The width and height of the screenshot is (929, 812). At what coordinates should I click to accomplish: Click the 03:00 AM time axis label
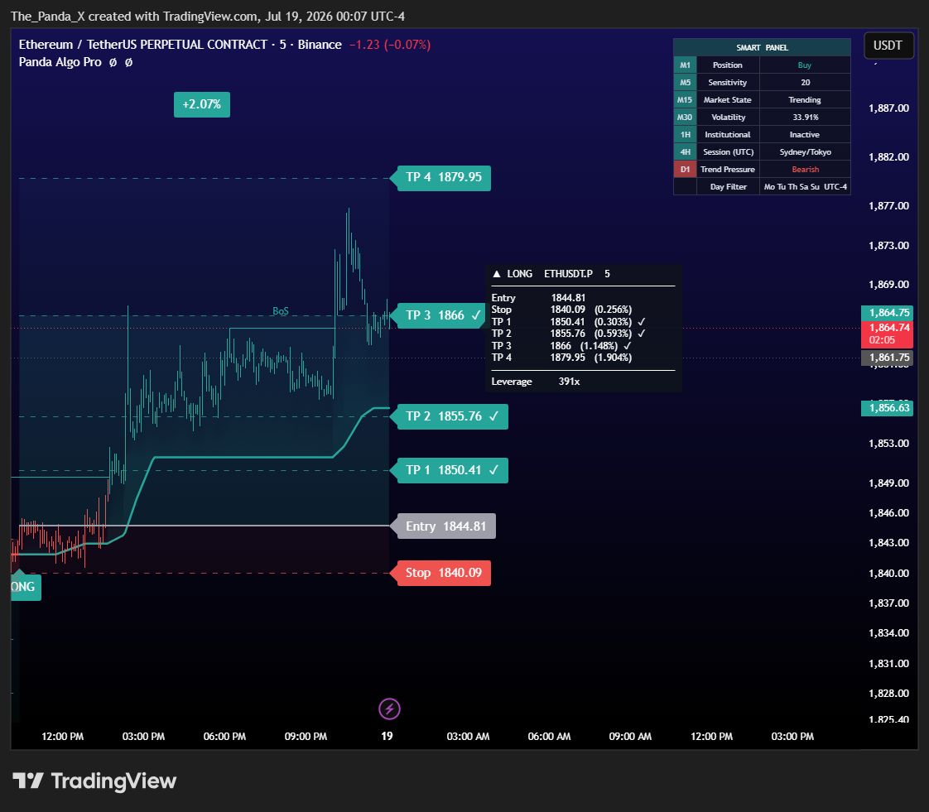pyautogui.click(x=468, y=736)
